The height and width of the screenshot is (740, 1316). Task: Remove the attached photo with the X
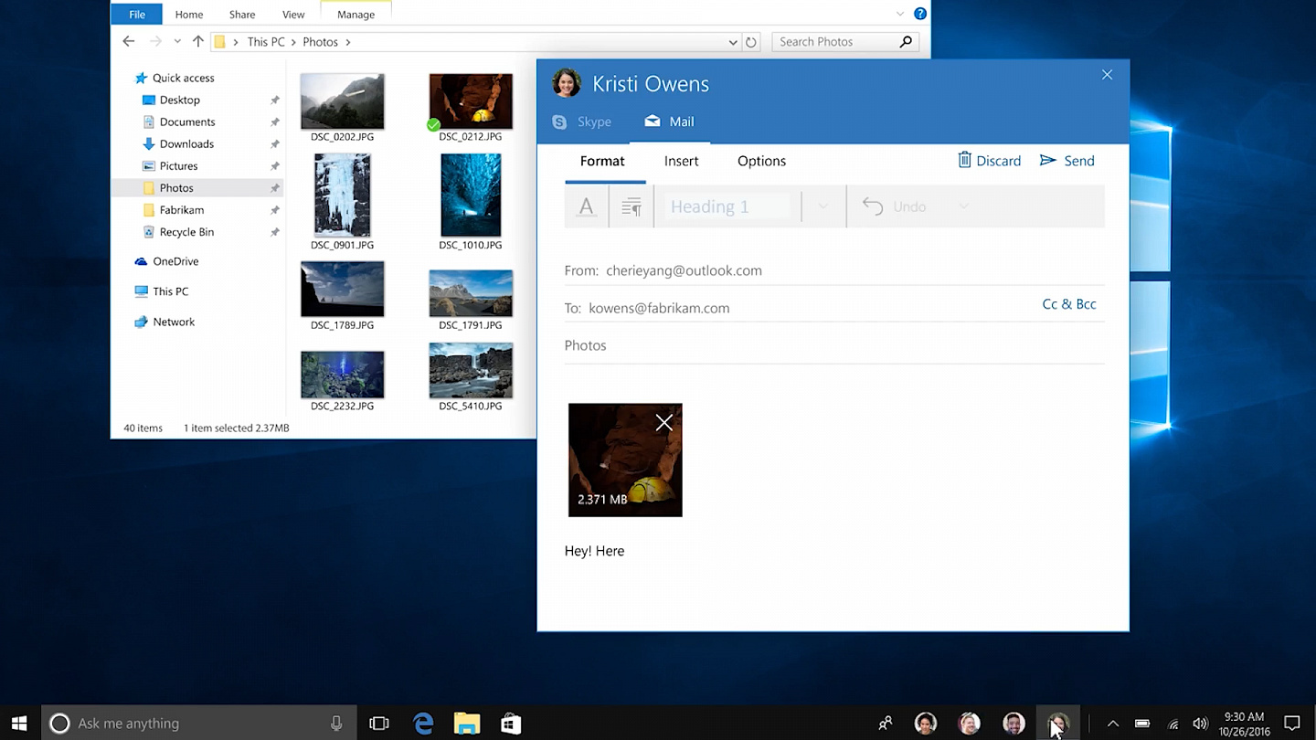(x=664, y=422)
